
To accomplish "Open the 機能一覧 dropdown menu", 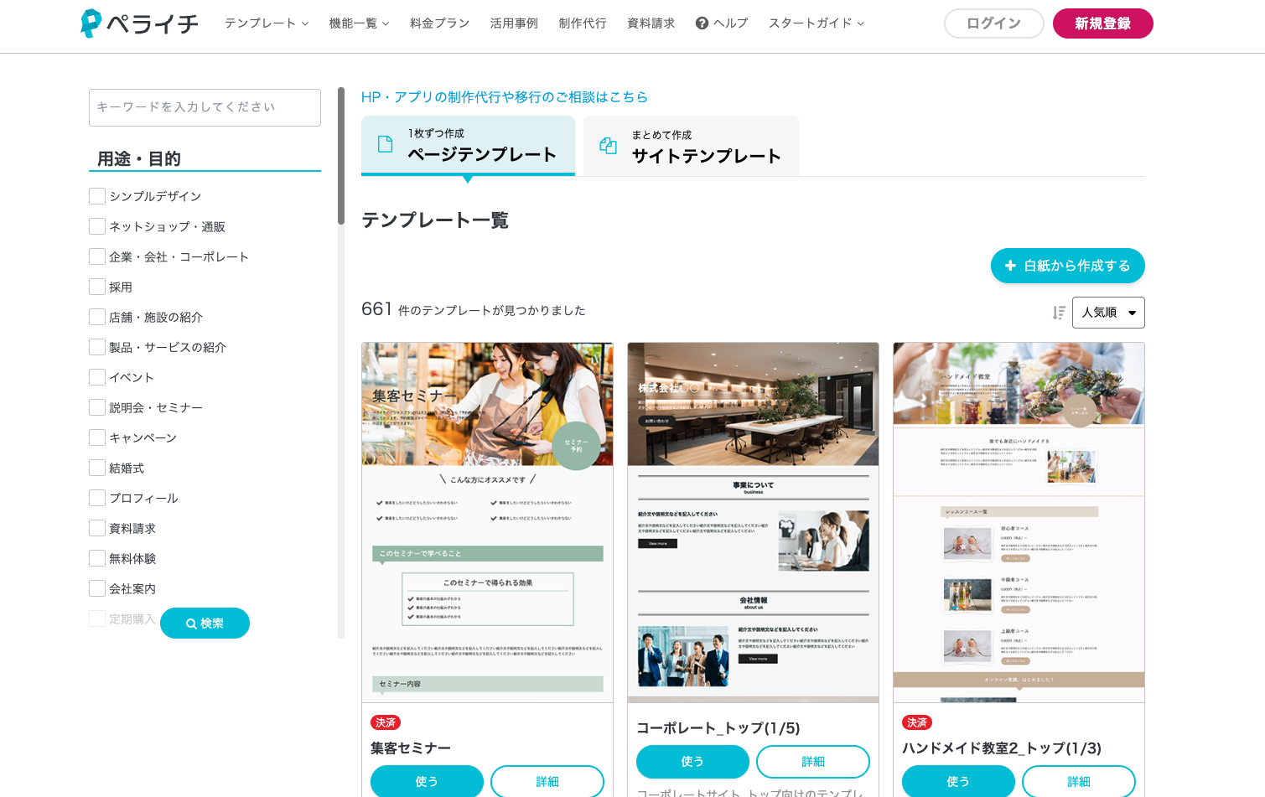I will (359, 23).
